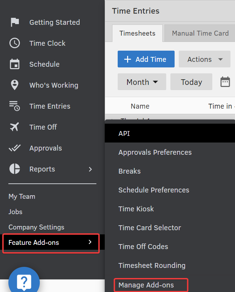This screenshot has width=235, height=292.
Task: Select the API menu entry
Action: [x=124, y=133]
